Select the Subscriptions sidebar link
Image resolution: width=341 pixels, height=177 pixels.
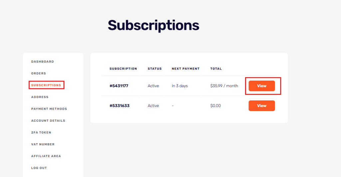pos(46,85)
